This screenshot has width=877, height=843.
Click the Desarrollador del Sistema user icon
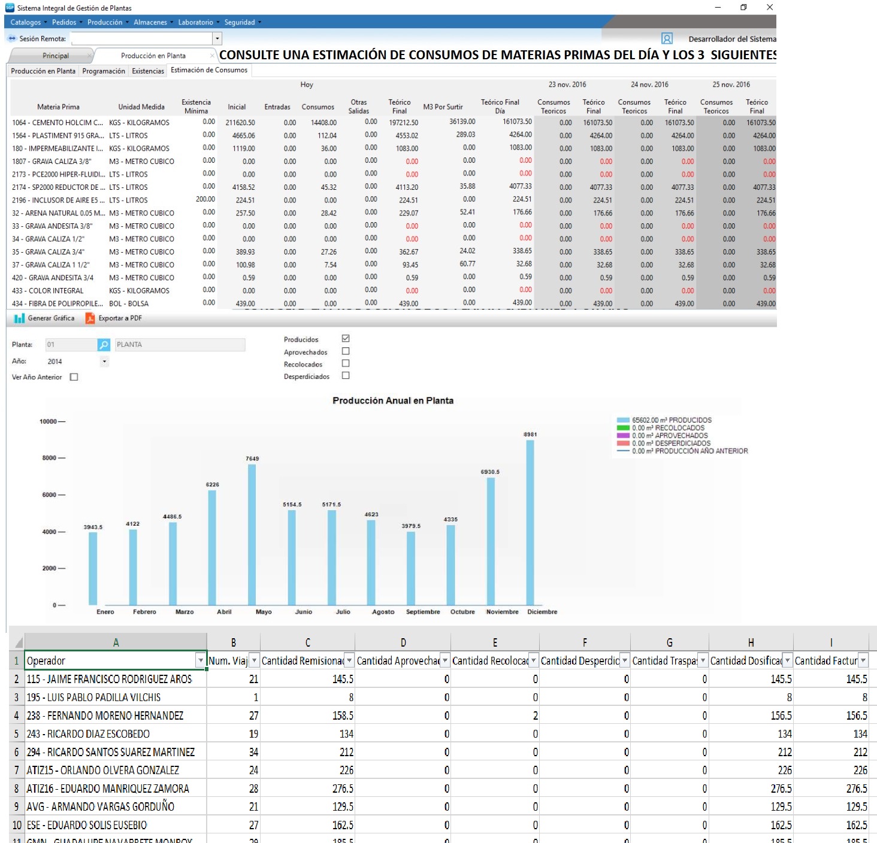coord(667,39)
